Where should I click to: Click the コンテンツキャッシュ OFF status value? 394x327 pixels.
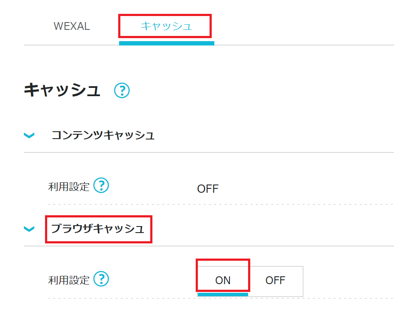click(208, 189)
